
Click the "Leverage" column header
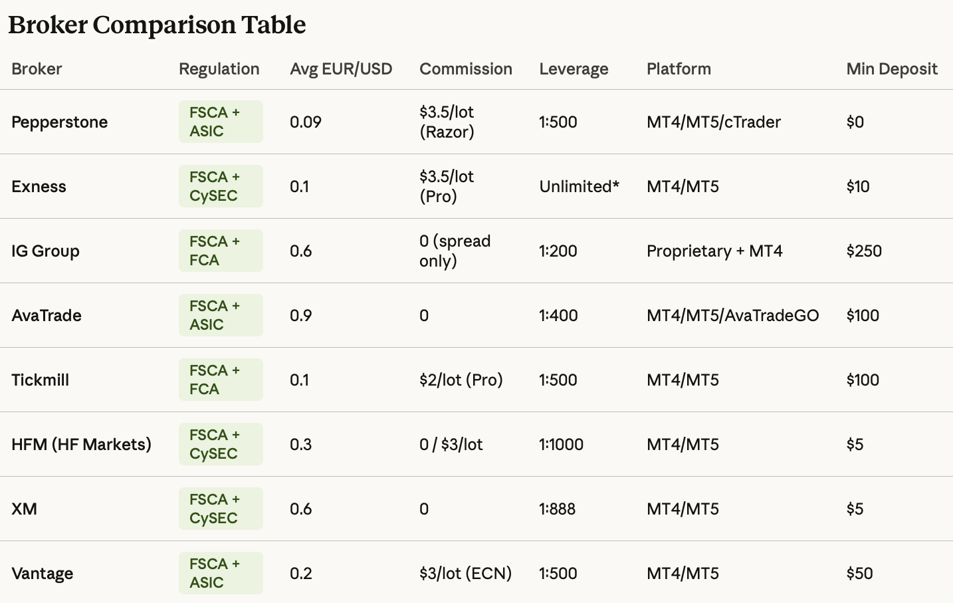click(574, 69)
